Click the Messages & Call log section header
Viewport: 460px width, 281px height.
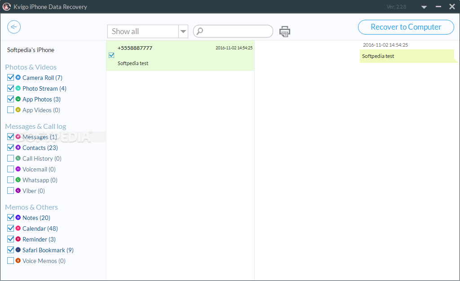tap(35, 126)
